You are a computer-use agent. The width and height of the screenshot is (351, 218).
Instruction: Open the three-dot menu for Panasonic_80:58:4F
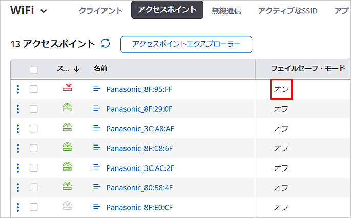pos(18,188)
